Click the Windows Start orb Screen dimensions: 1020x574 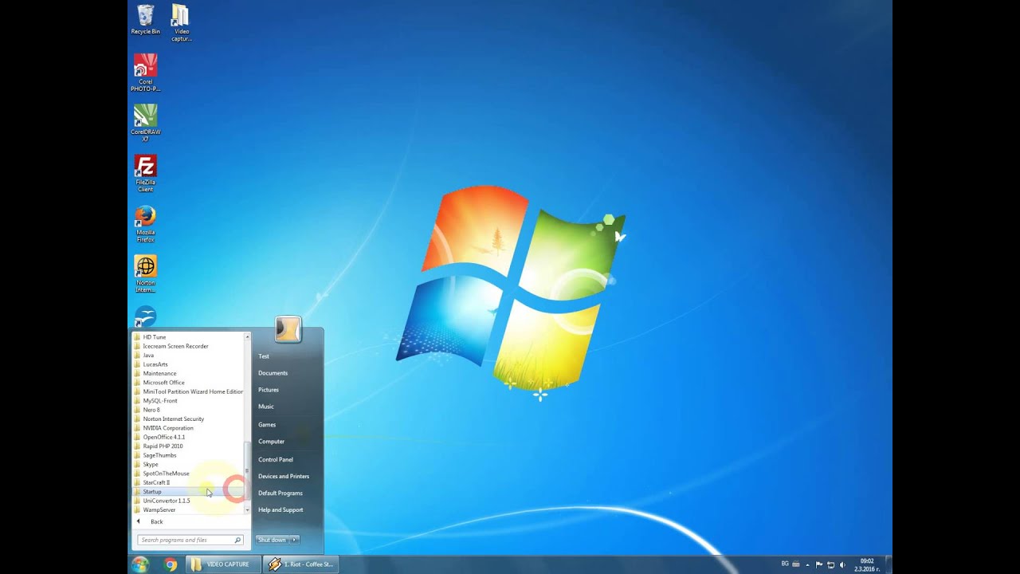140,564
